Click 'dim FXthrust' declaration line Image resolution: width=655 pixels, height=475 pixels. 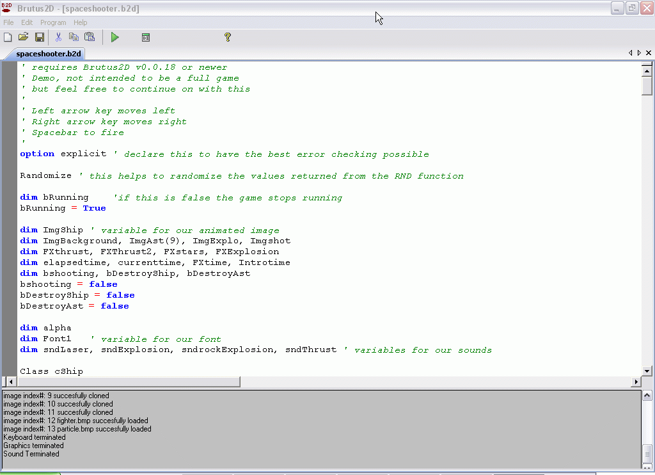[x=150, y=252]
